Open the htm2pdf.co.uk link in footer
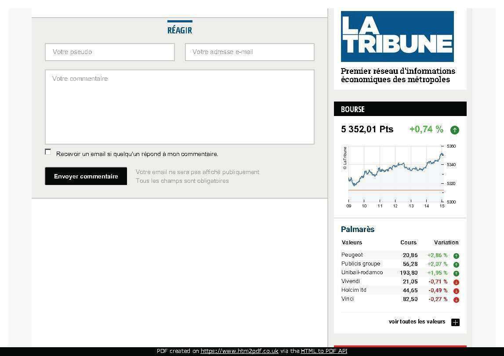The height and width of the screenshot is (356, 504). pyautogui.click(x=239, y=351)
